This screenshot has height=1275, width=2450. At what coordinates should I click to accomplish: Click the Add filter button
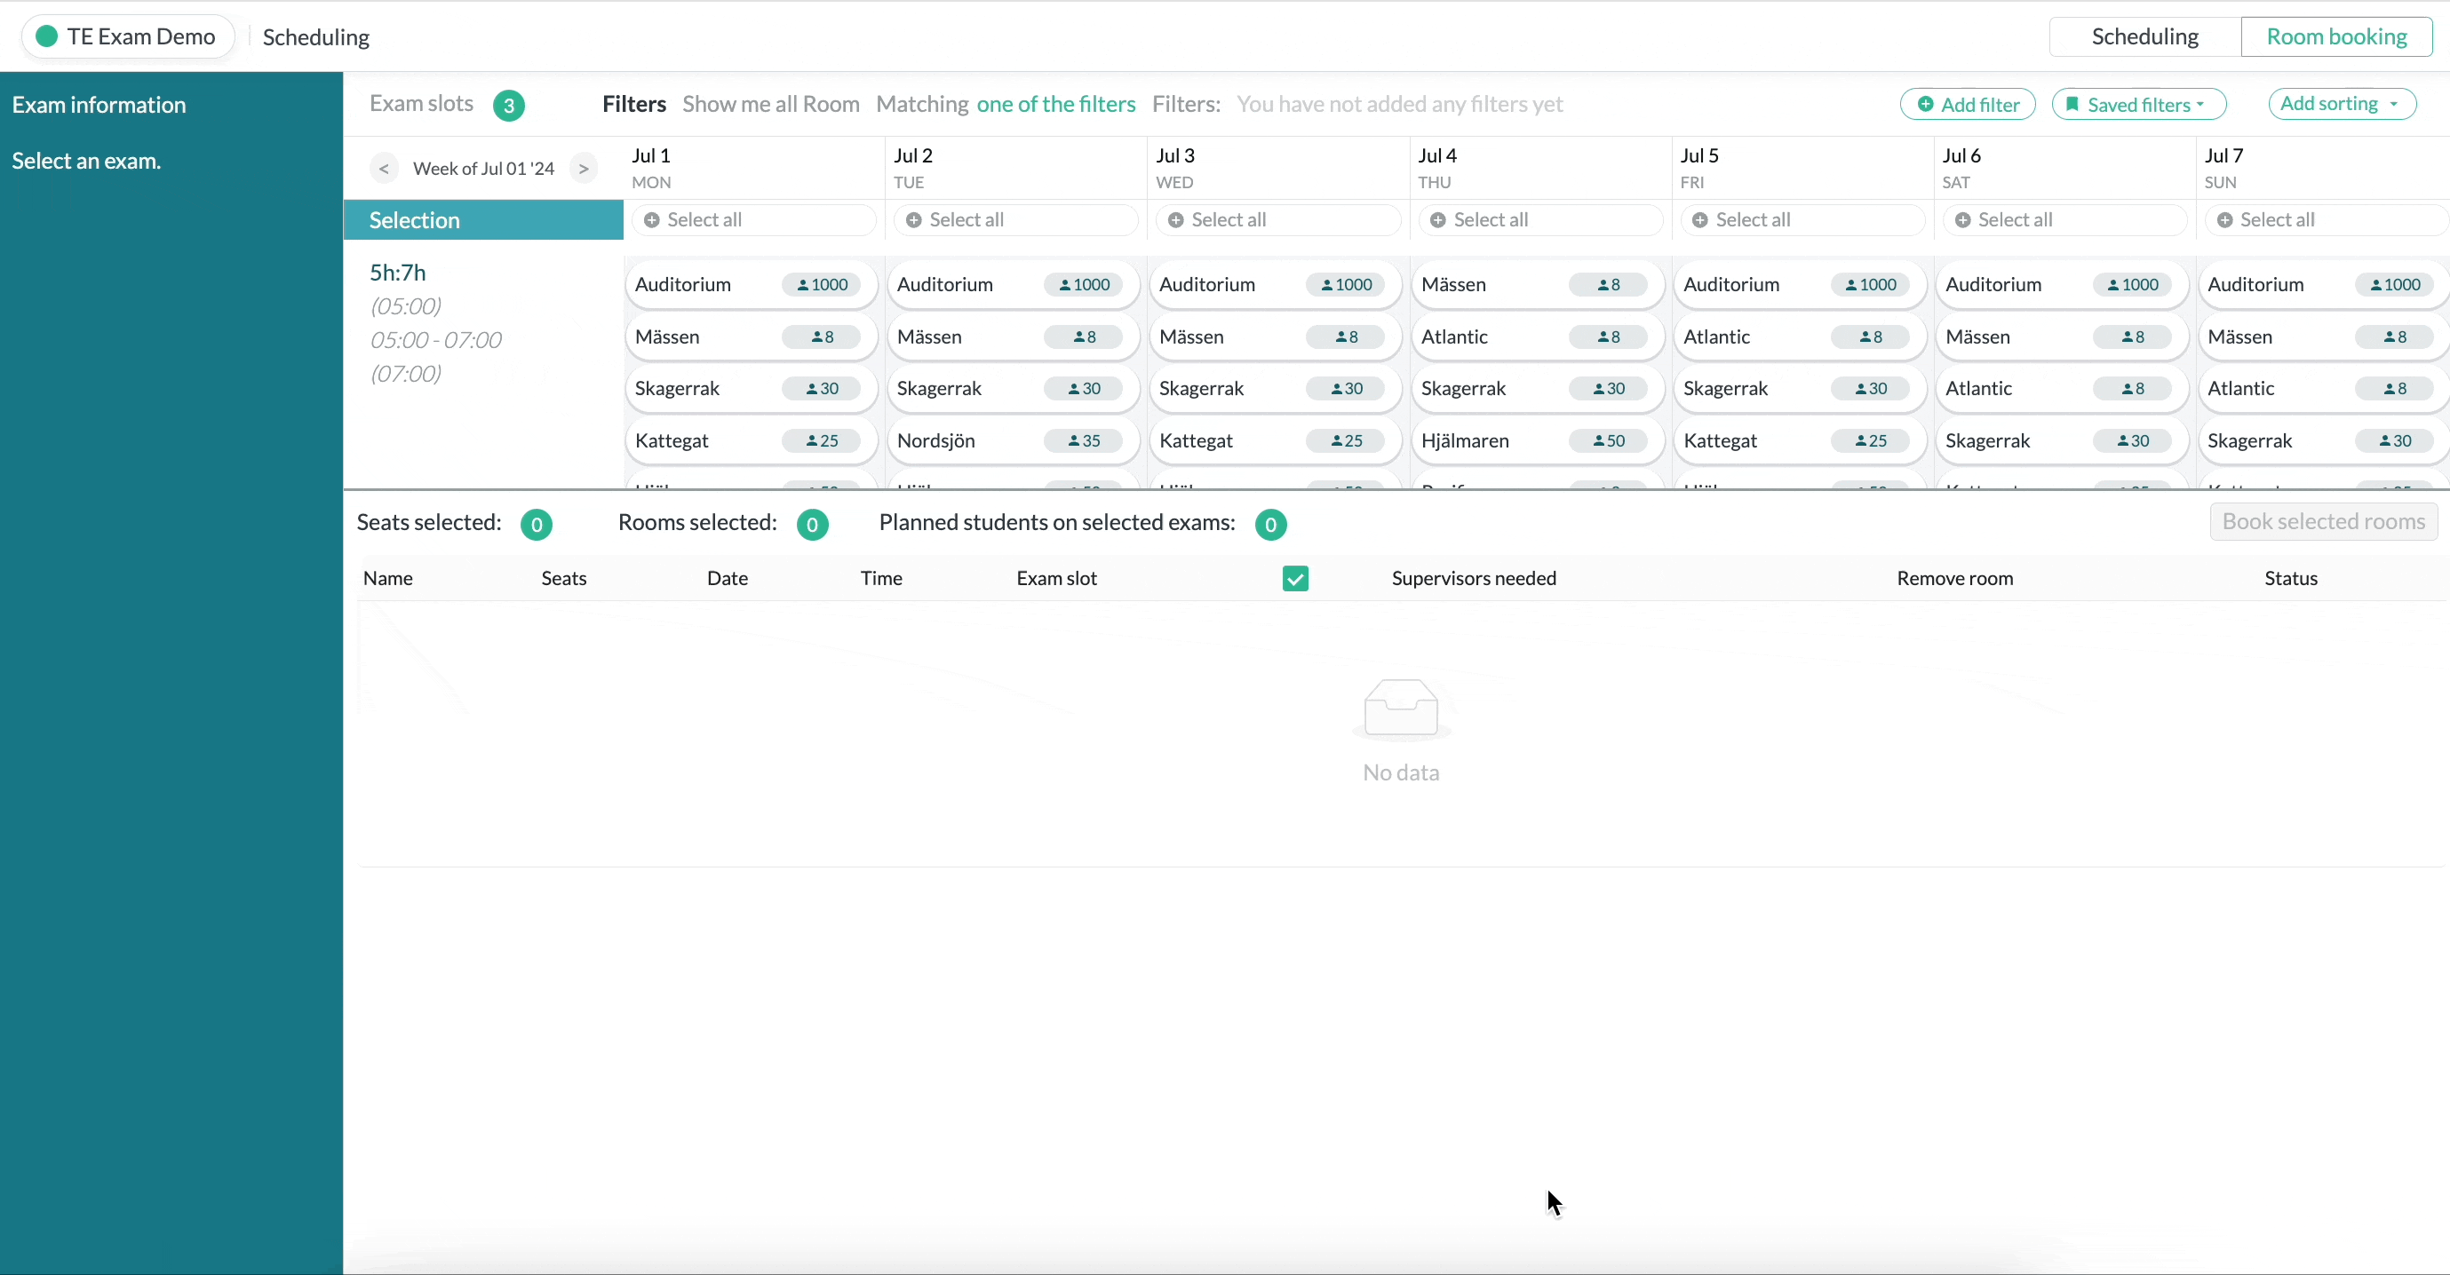point(1968,105)
